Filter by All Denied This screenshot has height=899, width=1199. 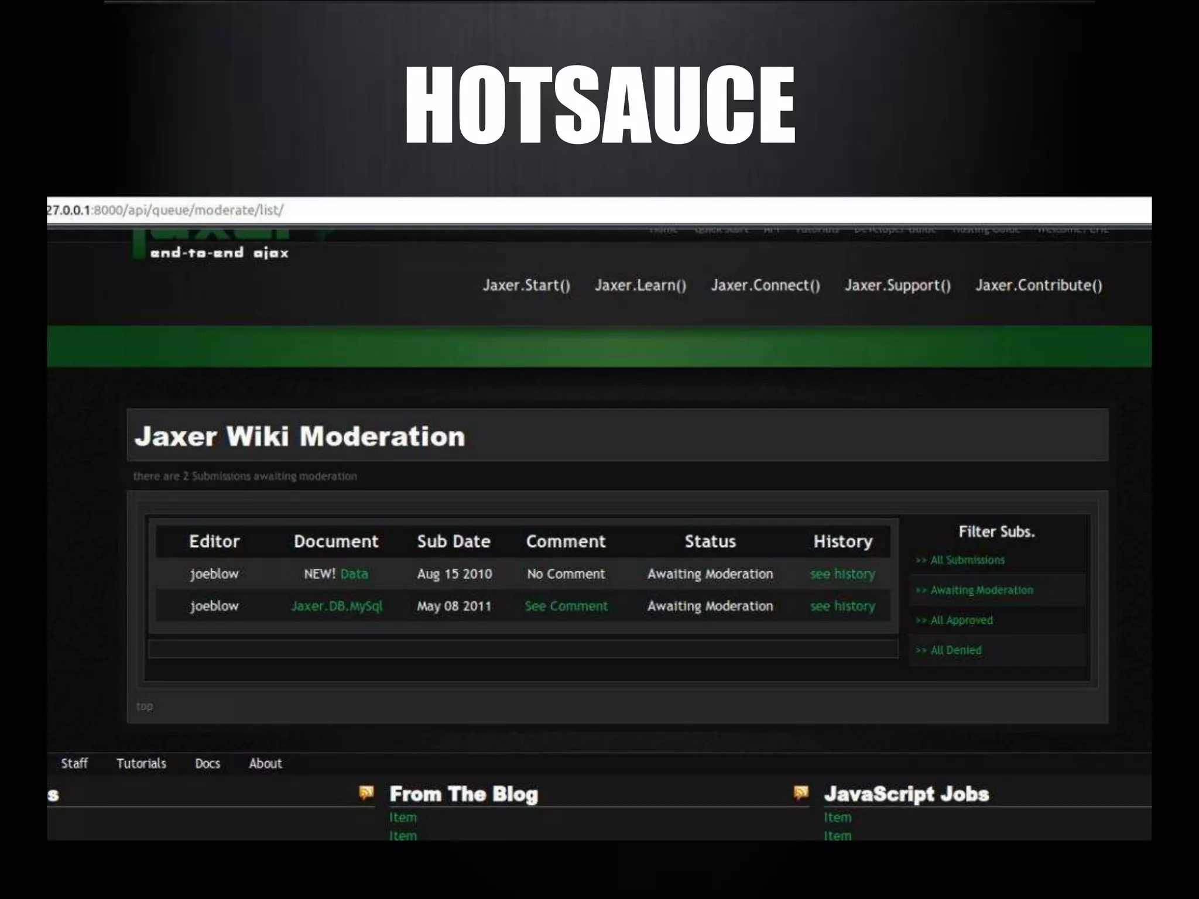(x=955, y=650)
